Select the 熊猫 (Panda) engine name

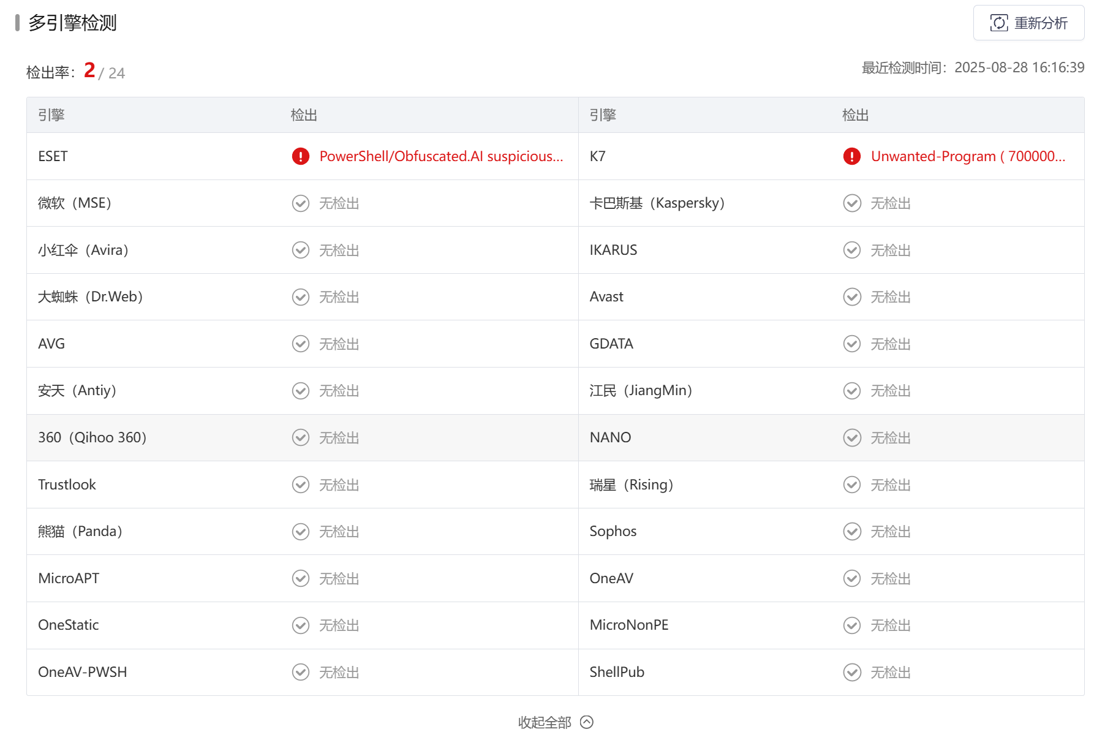click(80, 532)
